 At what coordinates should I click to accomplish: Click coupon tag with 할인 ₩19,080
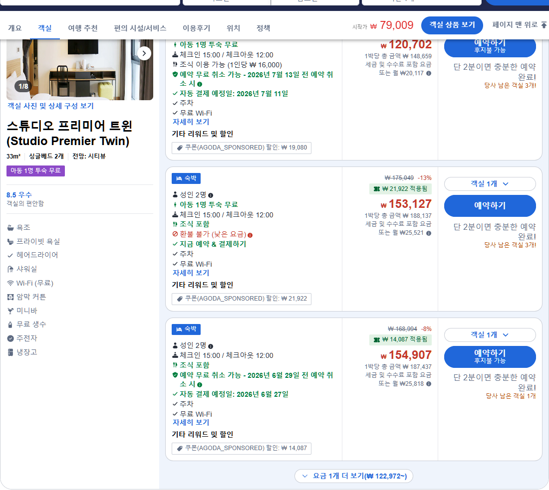pos(241,148)
